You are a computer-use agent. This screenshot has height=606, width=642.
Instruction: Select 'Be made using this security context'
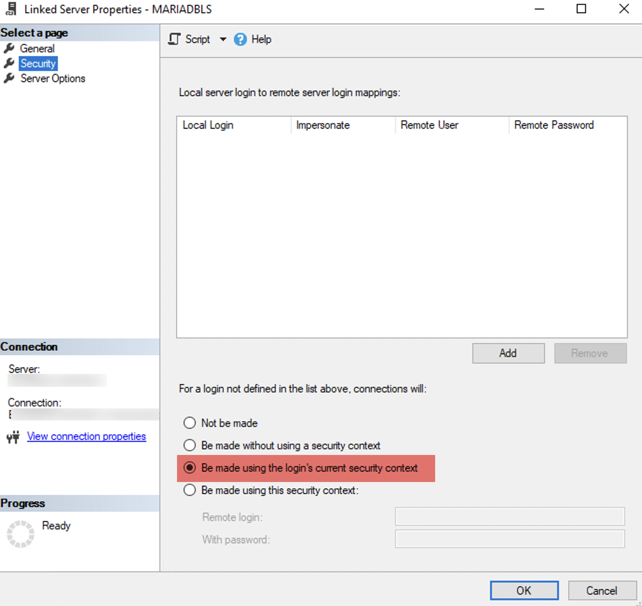(190, 490)
